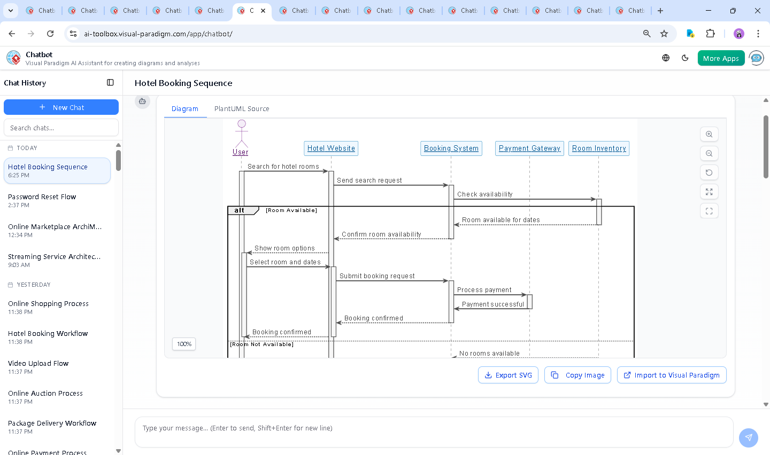Select the Diagram tab
This screenshot has height=455, width=770.
(x=185, y=109)
